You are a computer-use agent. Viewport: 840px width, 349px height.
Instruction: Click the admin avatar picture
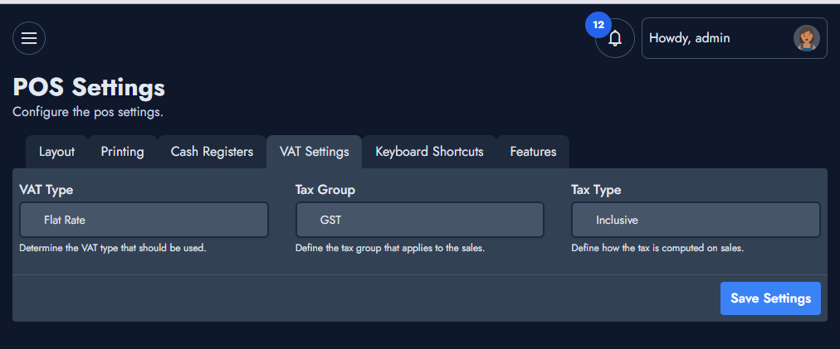click(x=806, y=38)
